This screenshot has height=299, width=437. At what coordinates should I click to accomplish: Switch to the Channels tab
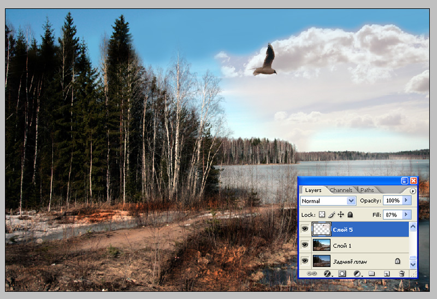[x=341, y=190]
